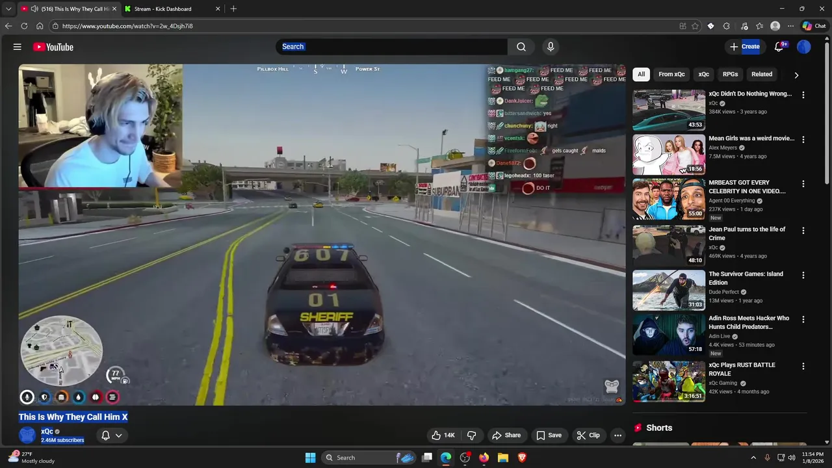Select the All filter chip

641,74
